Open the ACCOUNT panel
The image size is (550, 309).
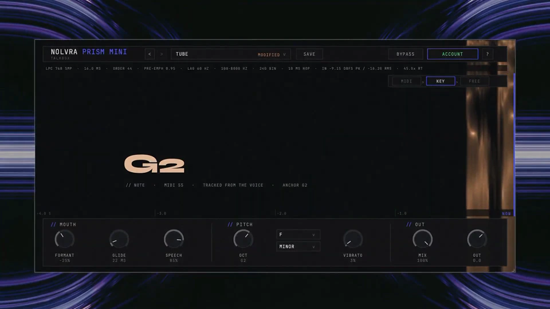pos(453,54)
